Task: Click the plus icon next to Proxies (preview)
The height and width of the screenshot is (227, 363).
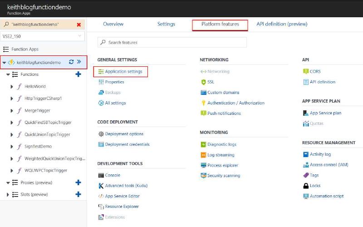Action: pos(78,183)
